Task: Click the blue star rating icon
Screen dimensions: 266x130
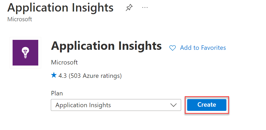Action: click(x=54, y=76)
